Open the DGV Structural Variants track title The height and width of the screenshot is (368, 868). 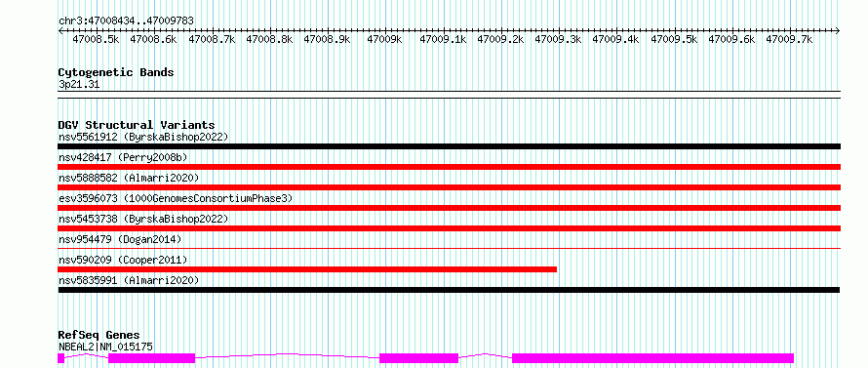(x=137, y=125)
